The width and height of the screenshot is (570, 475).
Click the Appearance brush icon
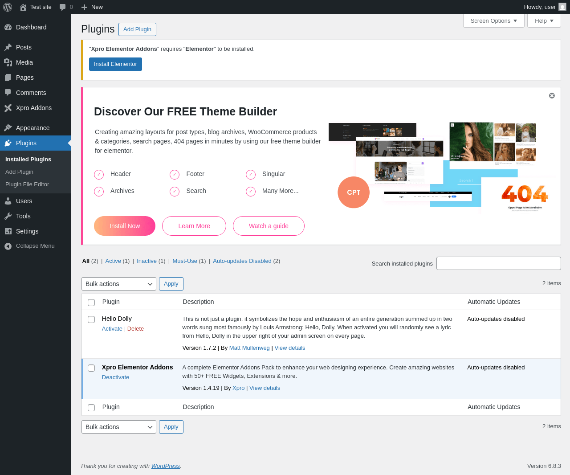pyautogui.click(x=8, y=128)
